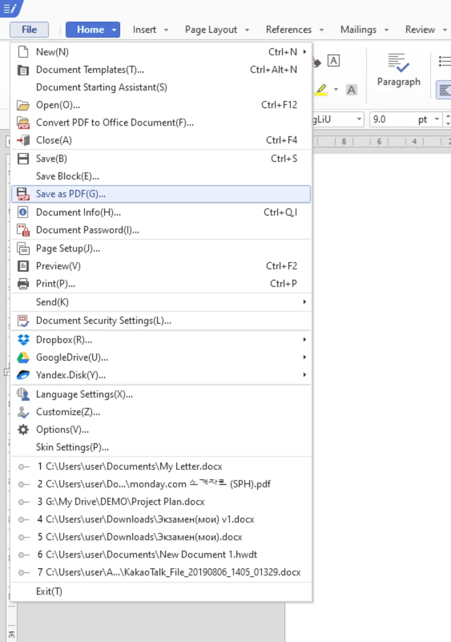Toggle pin for My Letter.docx
Viewport: 451px width, 642px height.
(23, 467)
